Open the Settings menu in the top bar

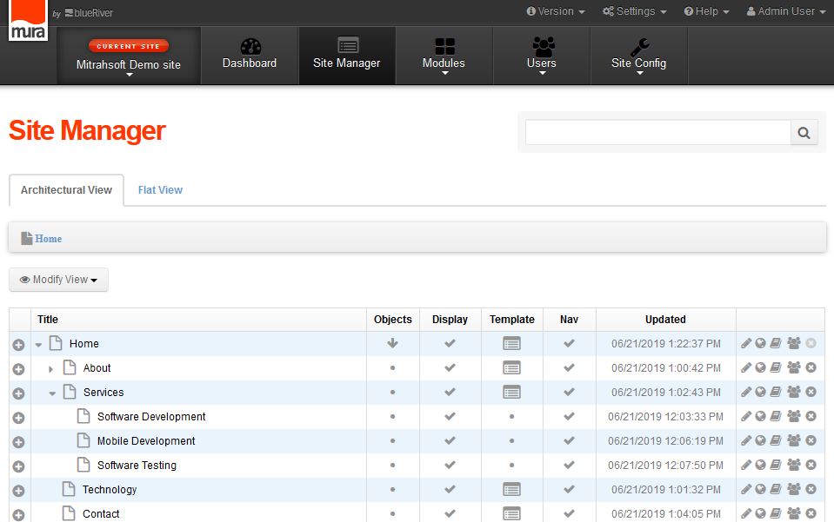pos(634,11)
